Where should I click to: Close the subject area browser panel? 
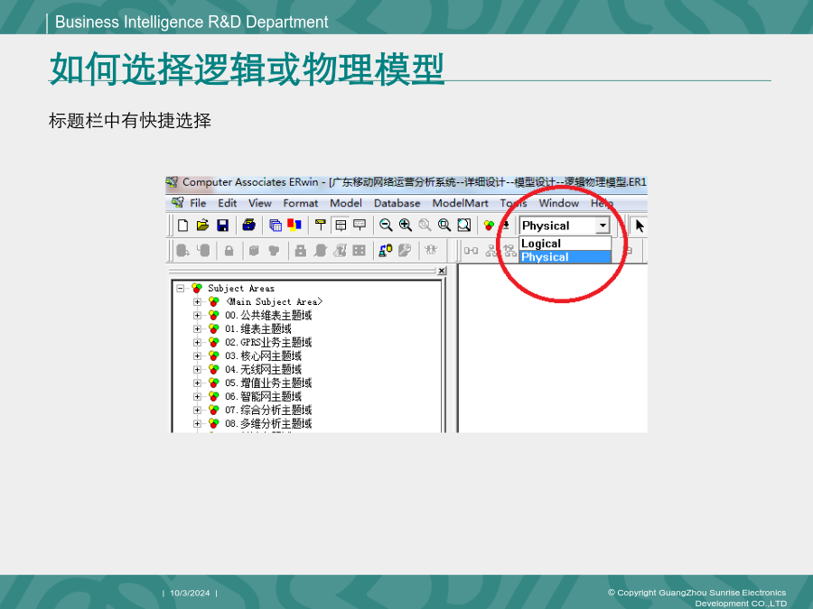click(x=442, y=271)
